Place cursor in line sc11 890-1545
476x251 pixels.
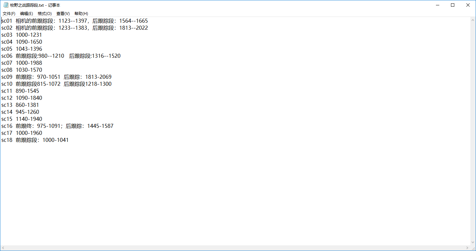coord(20,91)
